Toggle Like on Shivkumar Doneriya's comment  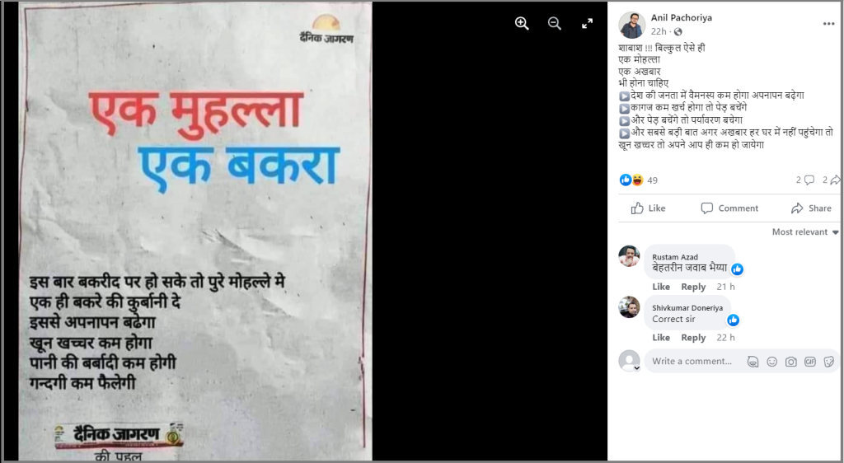click(661, 338)
